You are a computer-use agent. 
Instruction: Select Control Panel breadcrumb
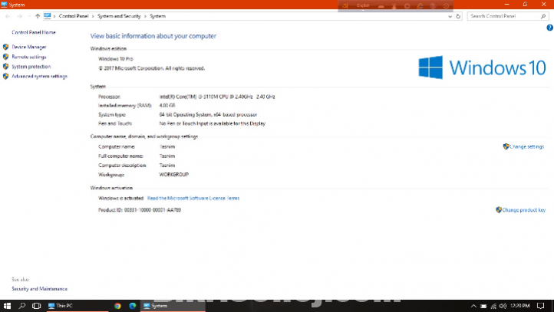tap(74, 16)
